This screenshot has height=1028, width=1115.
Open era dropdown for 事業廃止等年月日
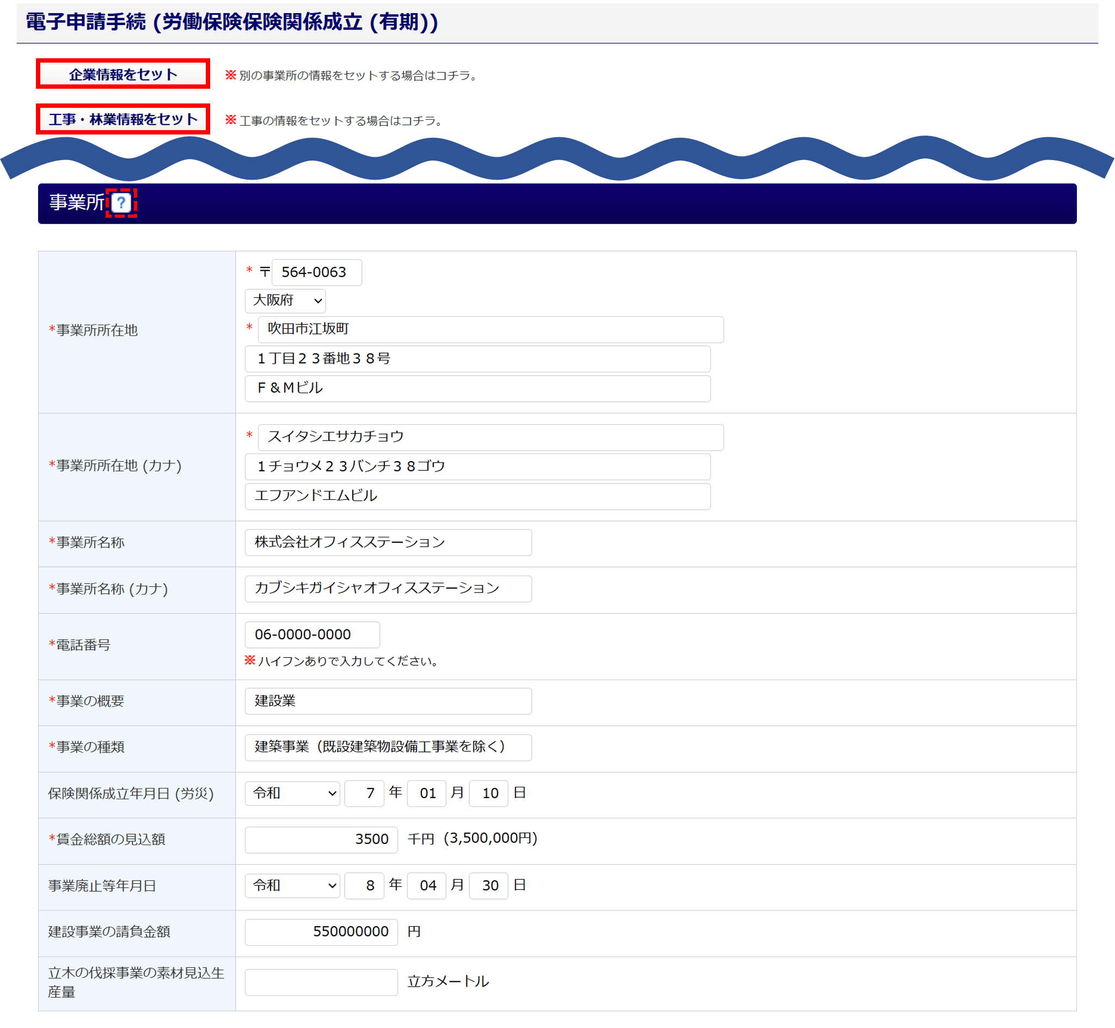[x=292, y=885]
